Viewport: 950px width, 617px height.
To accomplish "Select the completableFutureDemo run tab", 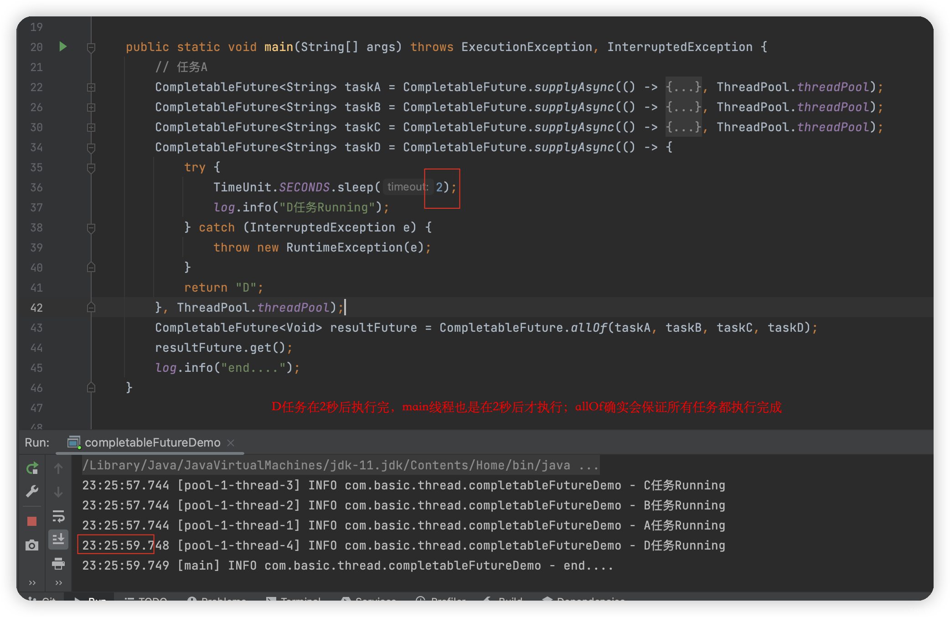I will (152, 442).
